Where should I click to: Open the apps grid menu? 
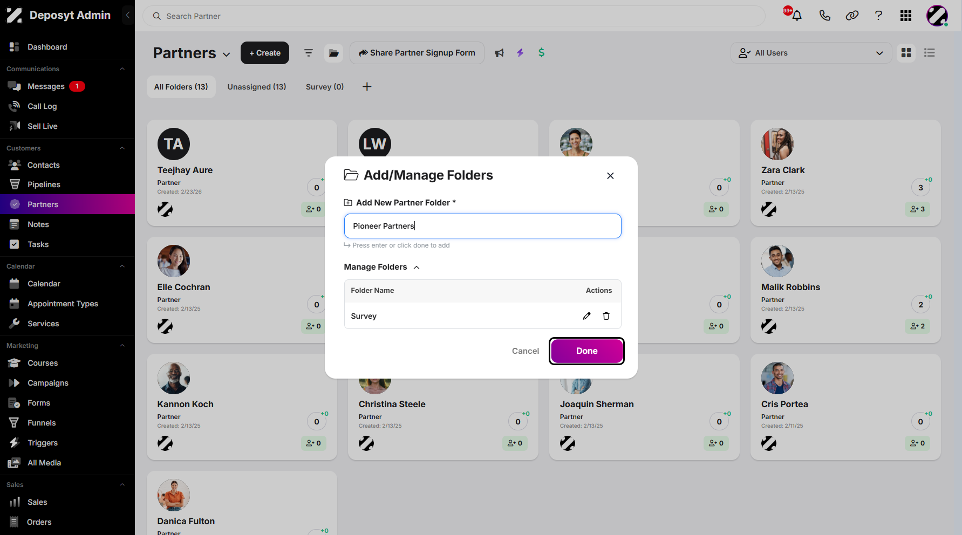click(906, 16)
